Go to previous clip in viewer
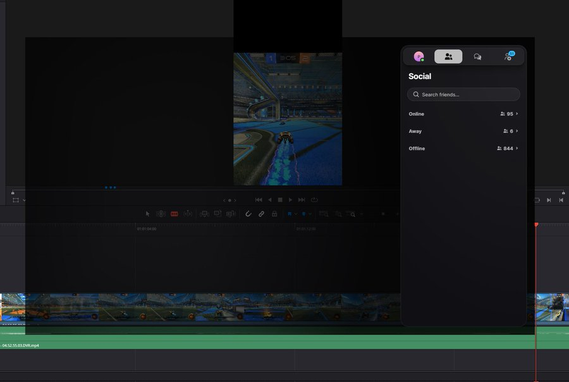The width and height of the screenshot is (569, 382). pyautogui.click(x=561, y=200)
